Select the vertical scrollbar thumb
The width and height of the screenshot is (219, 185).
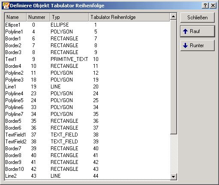(174, 77)
